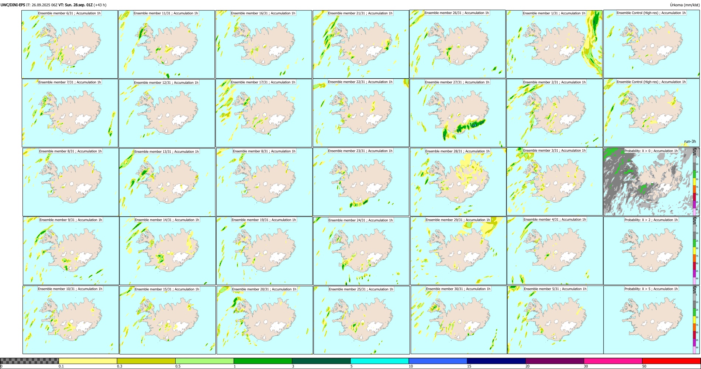The image size is (701, 369).
Task: Select the Ensemble member 14/31 map panel
Action: [x=168, y=251]
